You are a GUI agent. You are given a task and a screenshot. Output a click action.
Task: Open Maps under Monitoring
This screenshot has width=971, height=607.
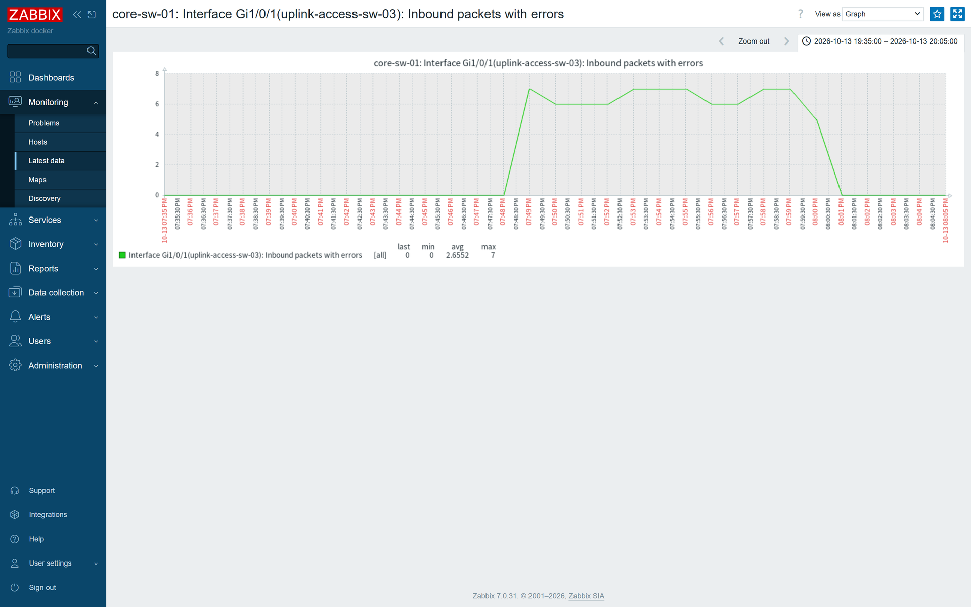[60, 180]
